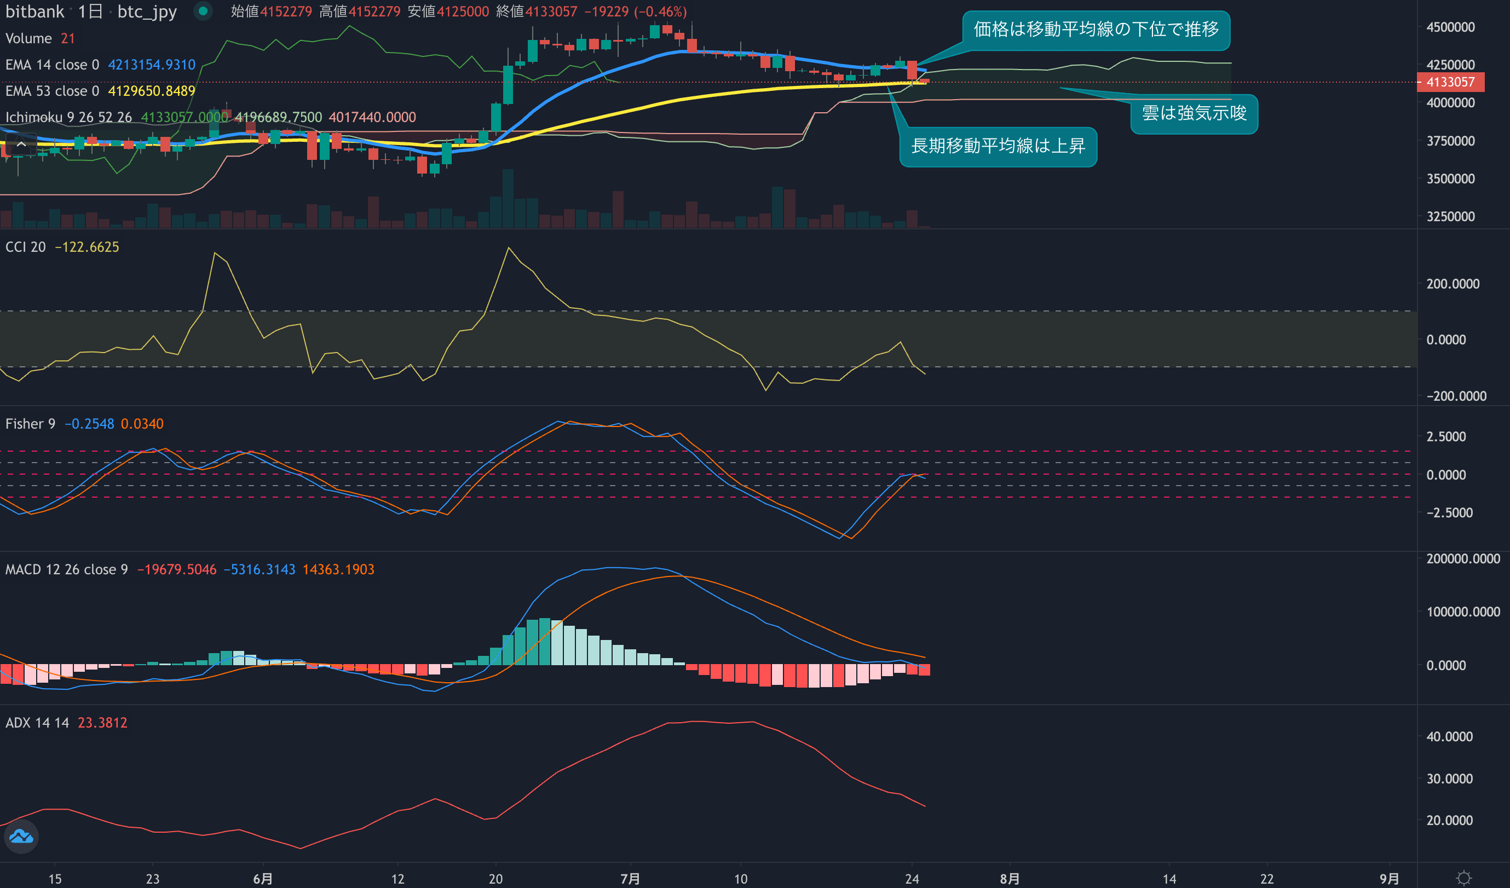
Task: Select the 雲は強気示唆 callout annotation
Action: click(x=1194, y=113)
